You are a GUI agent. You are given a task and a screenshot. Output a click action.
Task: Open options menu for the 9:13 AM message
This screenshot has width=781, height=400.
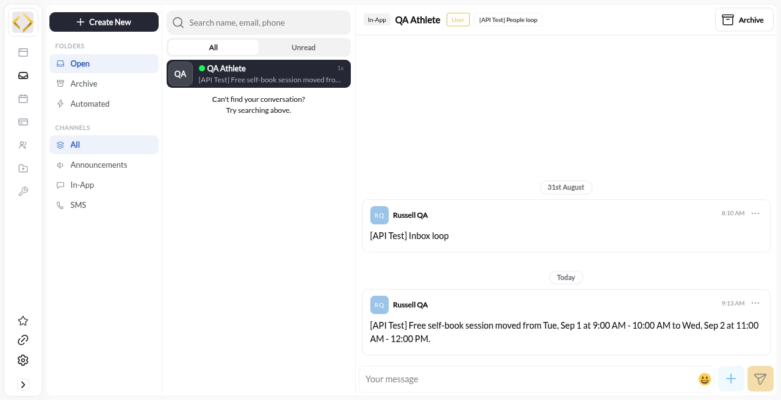[x=755, y=303]
